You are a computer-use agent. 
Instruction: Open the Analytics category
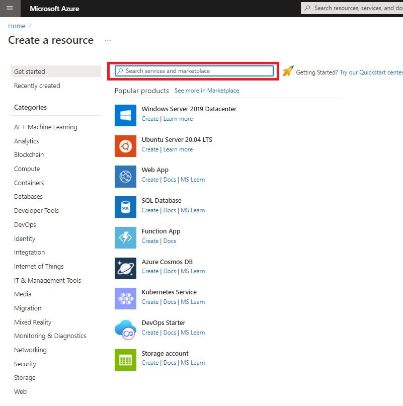[x=27, y=141]
